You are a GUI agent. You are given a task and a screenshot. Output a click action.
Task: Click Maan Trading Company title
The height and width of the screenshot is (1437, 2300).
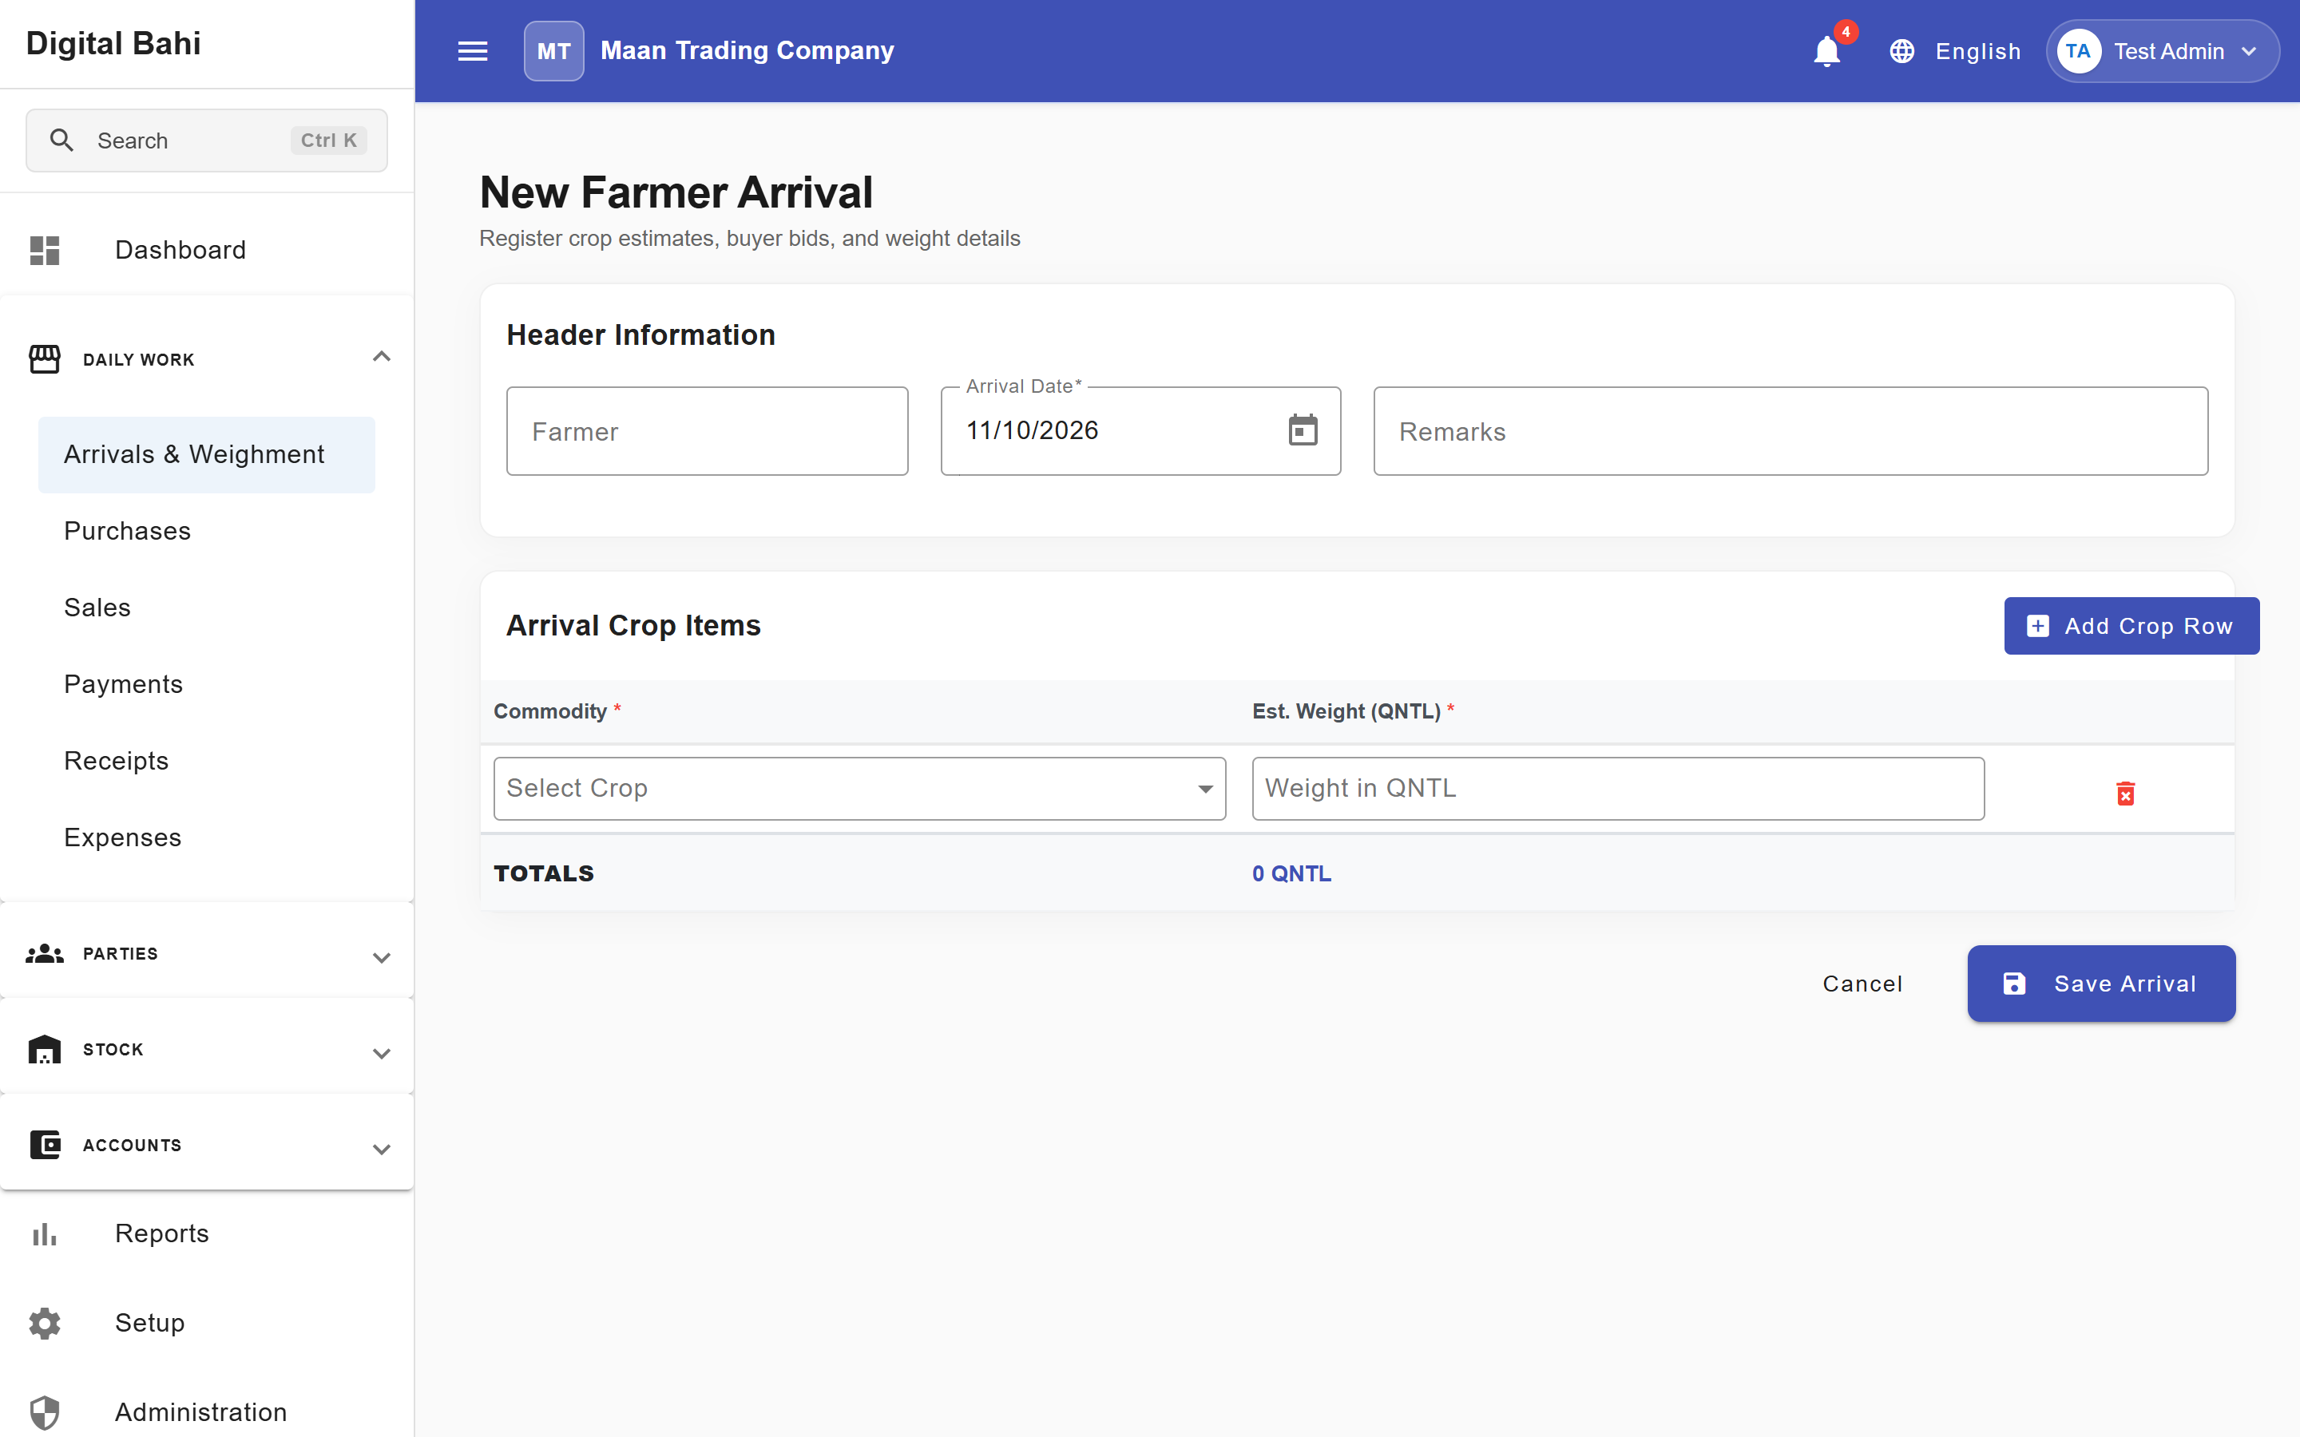tap(747, 51)
